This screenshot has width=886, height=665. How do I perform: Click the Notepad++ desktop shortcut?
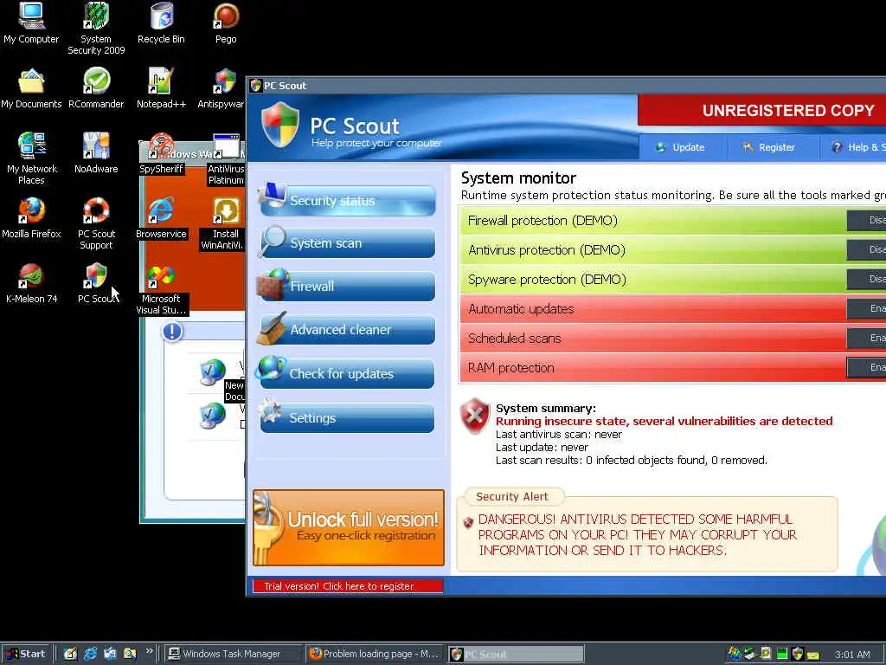[161, 88]
